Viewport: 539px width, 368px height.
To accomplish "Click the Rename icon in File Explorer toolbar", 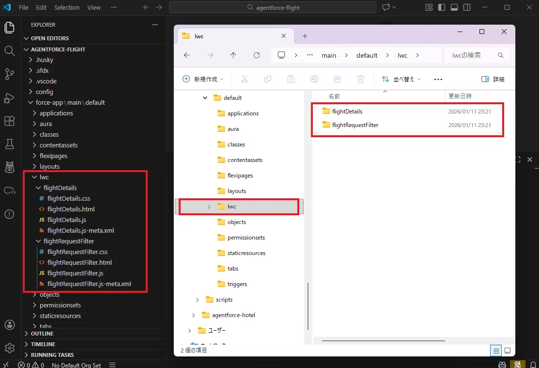I will click(314, 79).
